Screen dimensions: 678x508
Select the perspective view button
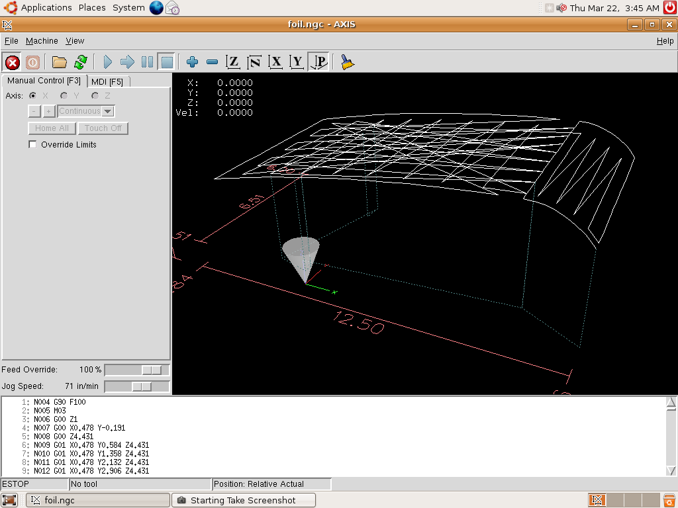pyautogui.click(x=319, y=62)
